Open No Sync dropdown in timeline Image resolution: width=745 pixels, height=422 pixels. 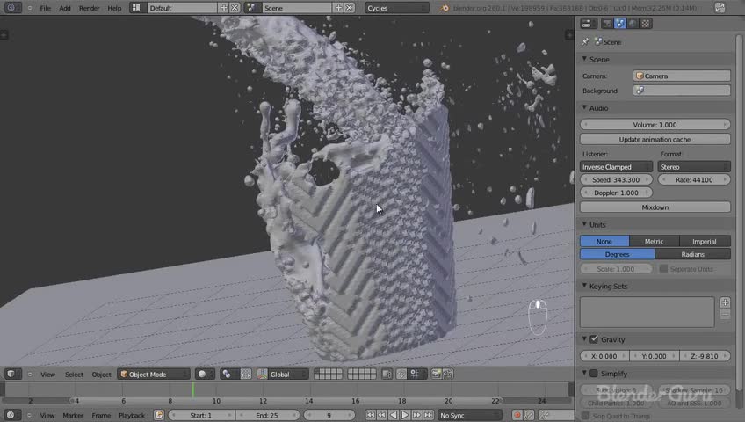468,415
